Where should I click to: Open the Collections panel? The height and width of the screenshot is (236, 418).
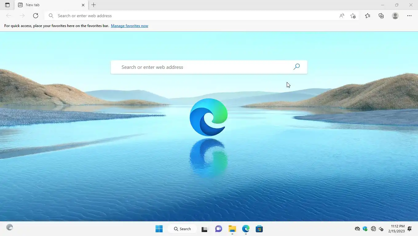coord(381,16)
